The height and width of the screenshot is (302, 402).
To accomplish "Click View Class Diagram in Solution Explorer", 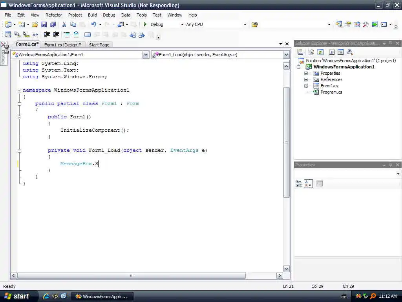I will pos(349,52).
